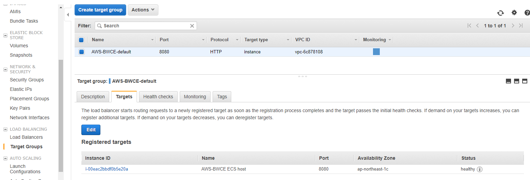The height and width of the screenshot is (180, 530).
Task: Switch to the Health checks tab
Action: (158, 97)
